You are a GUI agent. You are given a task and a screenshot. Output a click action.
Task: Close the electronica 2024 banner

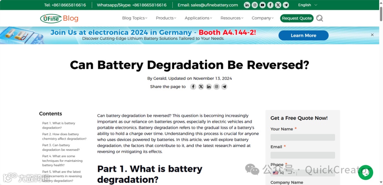pos(372,35)
